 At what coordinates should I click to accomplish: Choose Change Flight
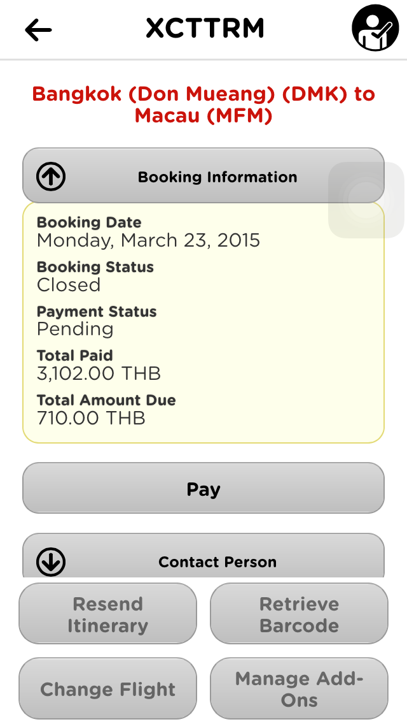pyautogui.click(x=107, y=689)
